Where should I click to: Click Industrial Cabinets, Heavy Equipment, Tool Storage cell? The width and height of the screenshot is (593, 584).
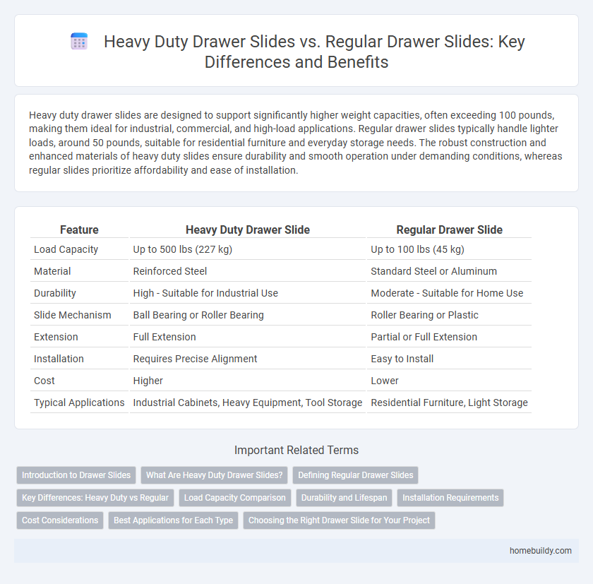[x=247, y=403]
